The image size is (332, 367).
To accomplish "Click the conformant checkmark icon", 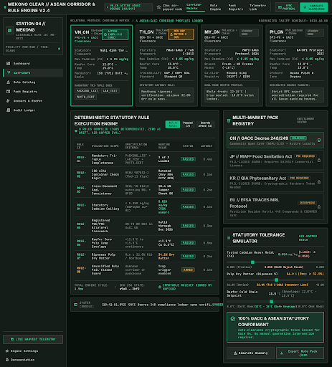I will click(x=232, y=319).
